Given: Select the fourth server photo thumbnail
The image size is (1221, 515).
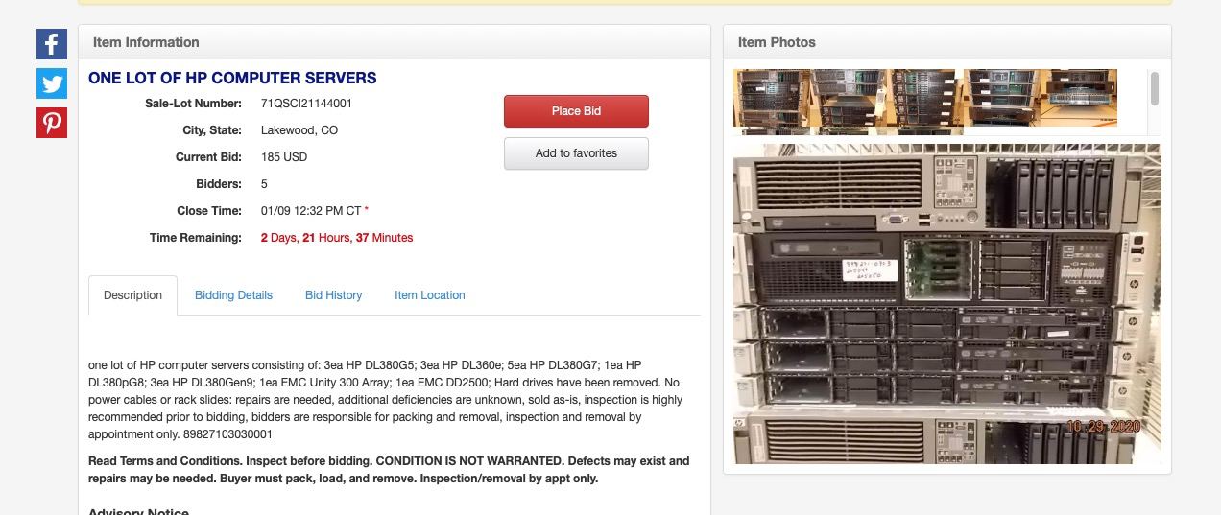Looking at the screenshot, I should tap(1001, 98).
